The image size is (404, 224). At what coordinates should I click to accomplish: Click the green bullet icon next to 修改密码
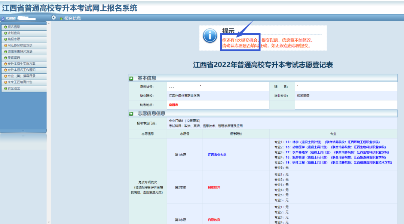point(6,58)
